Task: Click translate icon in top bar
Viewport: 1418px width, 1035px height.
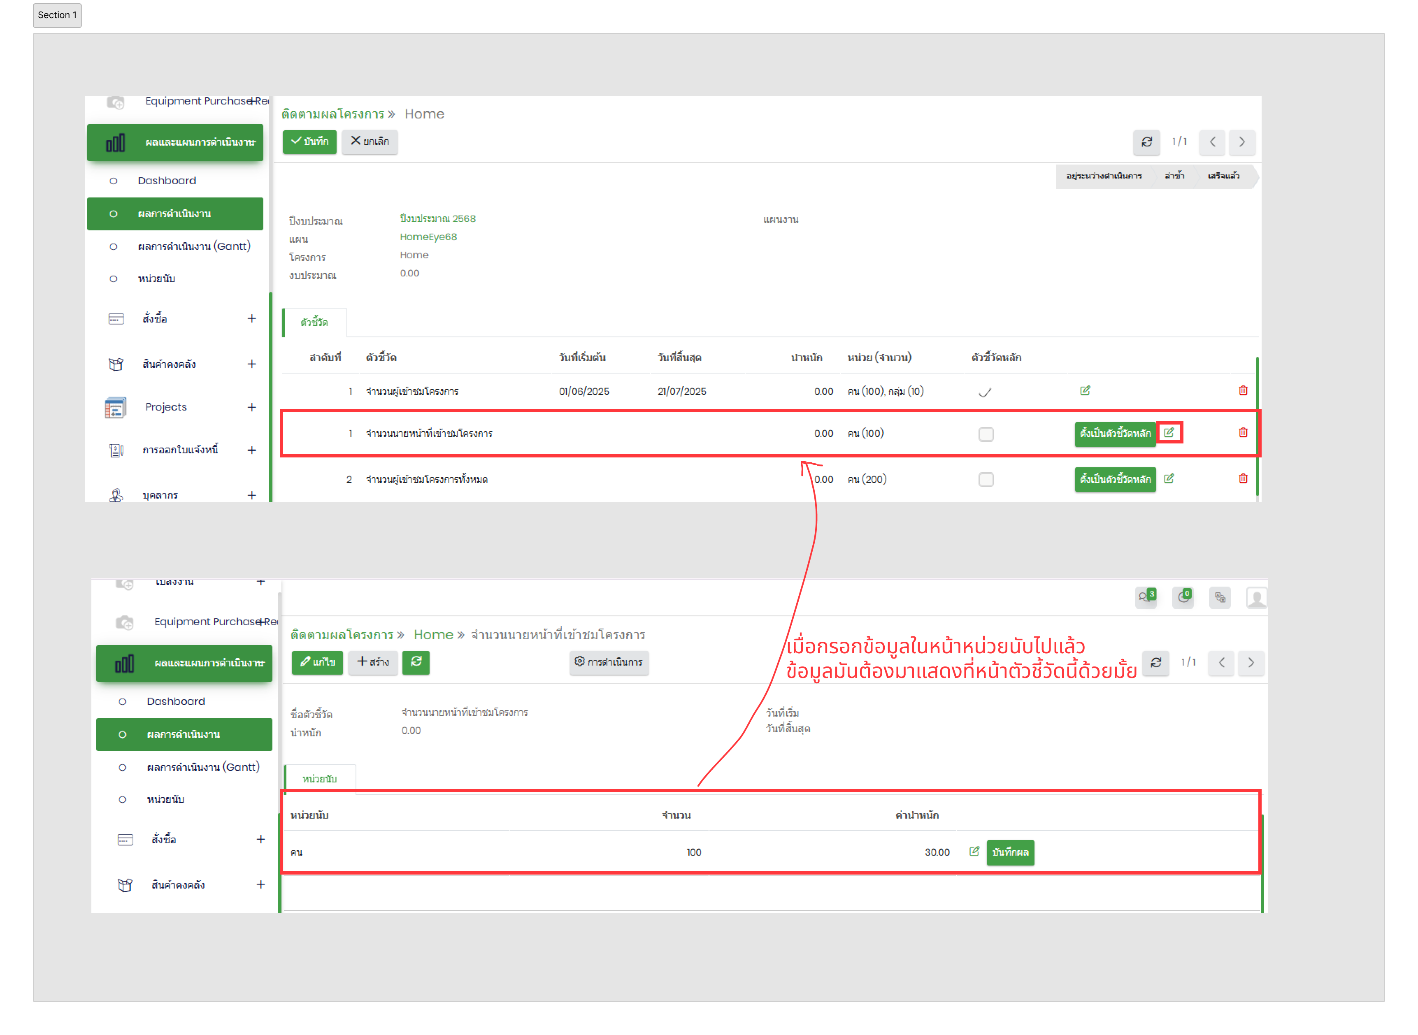Action: pos(1220,597)
